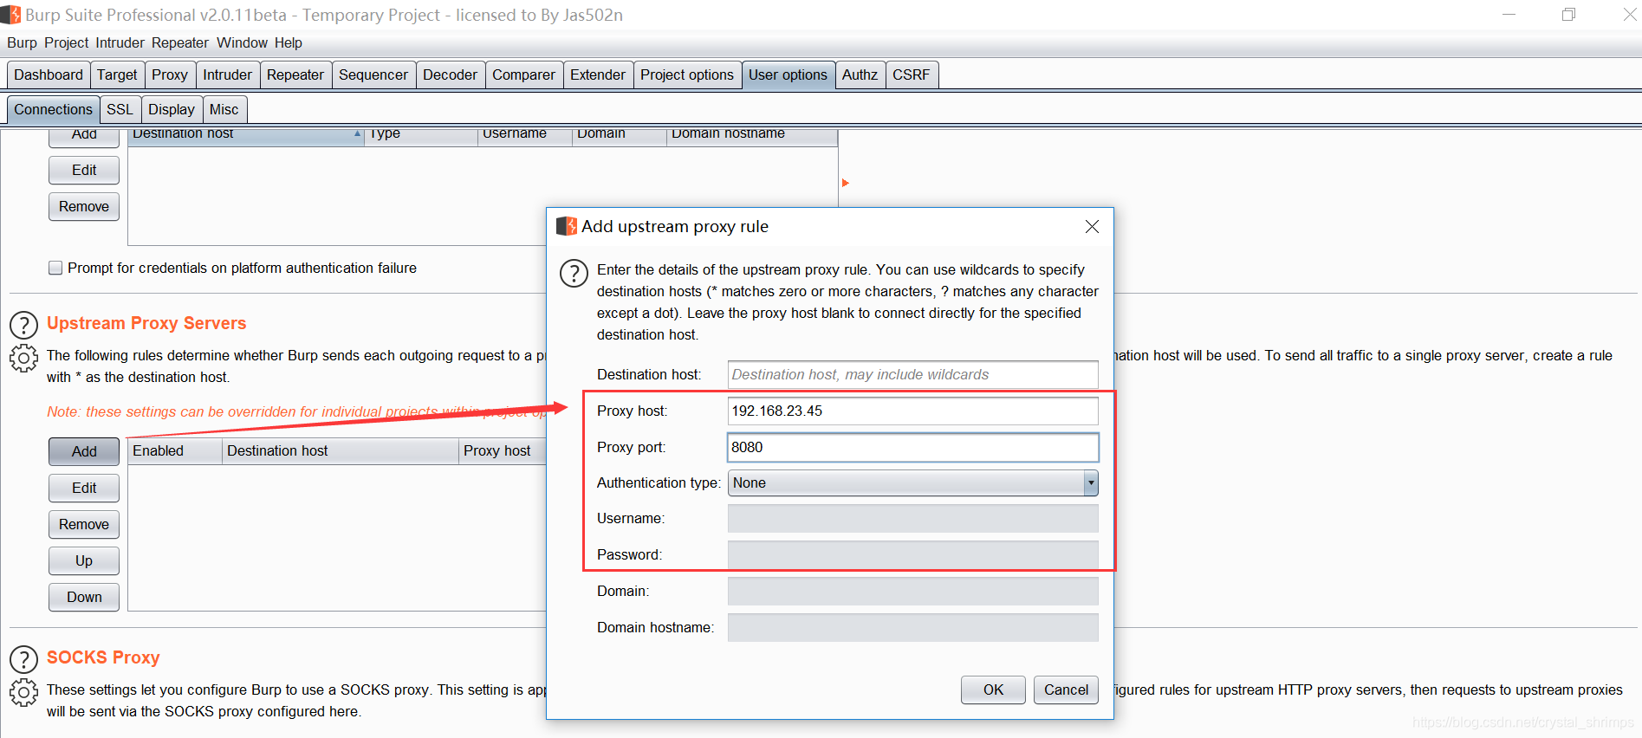Click Edit under Upstream Proxy Servers
Screen dimensions: 1642x738
click(84, 488)
